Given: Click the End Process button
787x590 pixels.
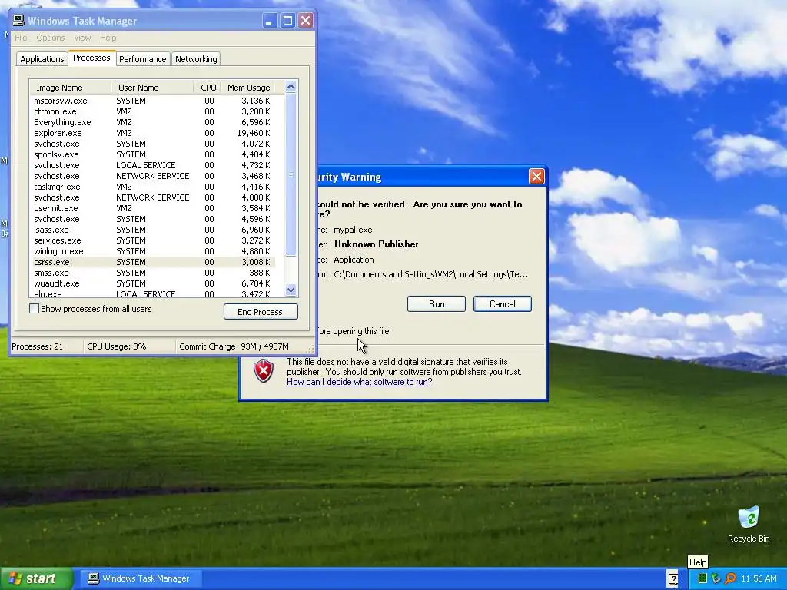Looking at the screenshot, I should click(261, 312).
